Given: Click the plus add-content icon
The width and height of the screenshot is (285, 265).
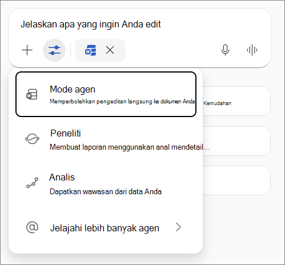Looking at the screenshot, I should click(x=27, y=50).
